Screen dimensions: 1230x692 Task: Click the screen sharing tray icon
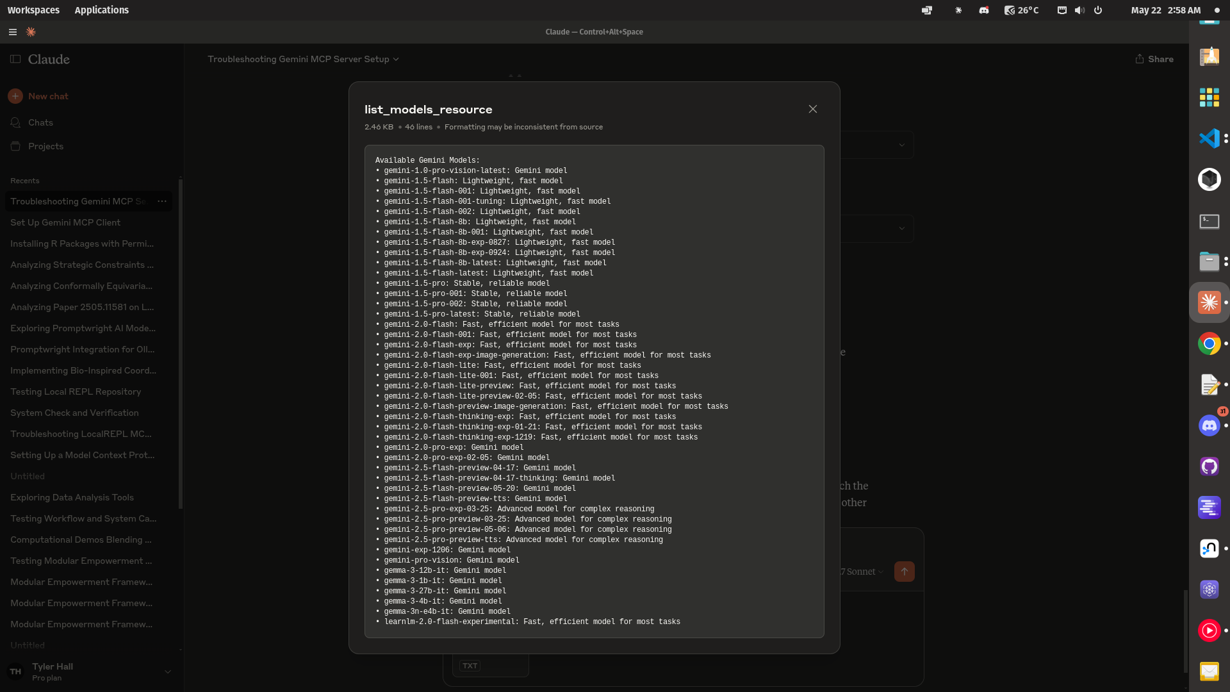point(927,10)
